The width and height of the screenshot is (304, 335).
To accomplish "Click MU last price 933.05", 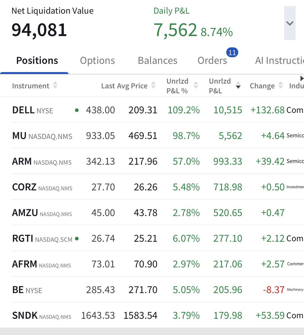I will click(100, 136).
